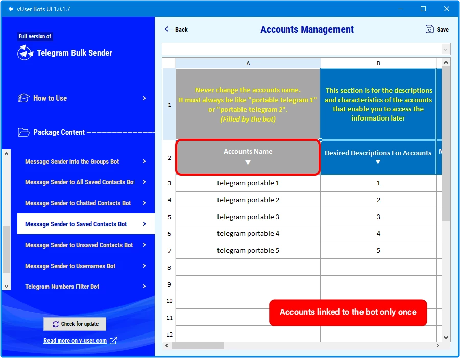Click the spreadsheet scroll down arrow

point(446,338)
